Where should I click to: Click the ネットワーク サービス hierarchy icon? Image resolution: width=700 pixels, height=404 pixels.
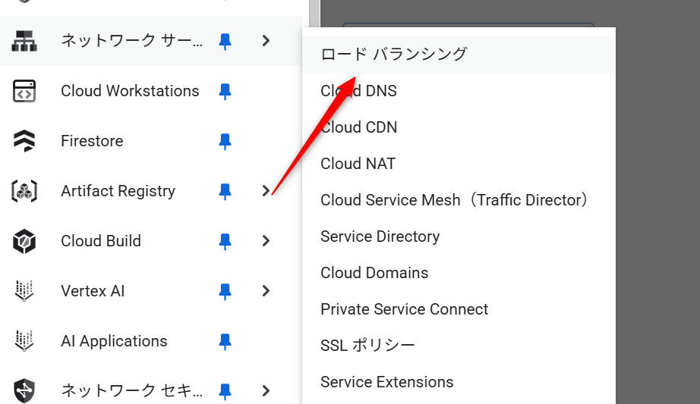24,41
